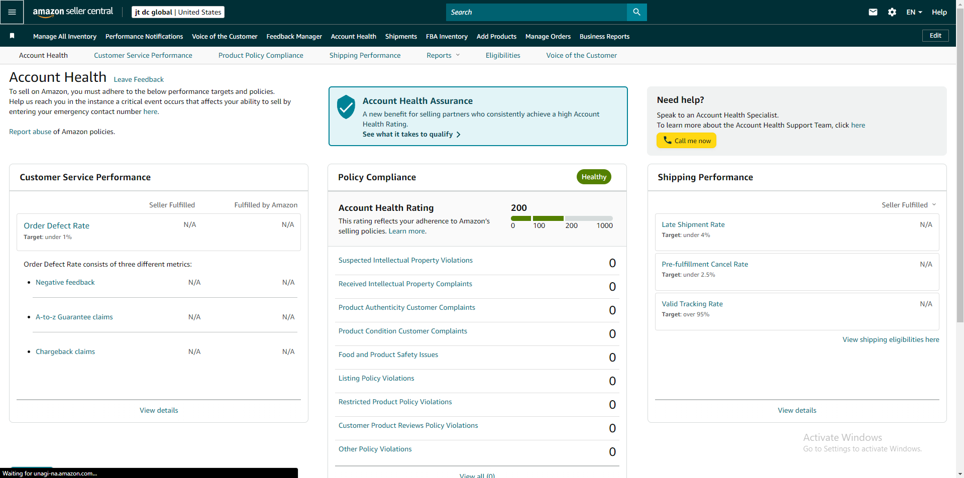This screenshot has width=964, height=478.
Task: Click the Account Health Rating progress bar
Action: (562, 218)
